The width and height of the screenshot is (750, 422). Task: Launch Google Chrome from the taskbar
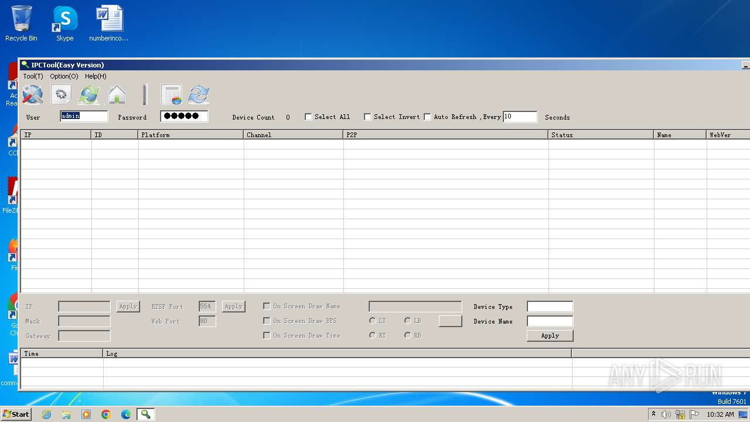[106, 414]
